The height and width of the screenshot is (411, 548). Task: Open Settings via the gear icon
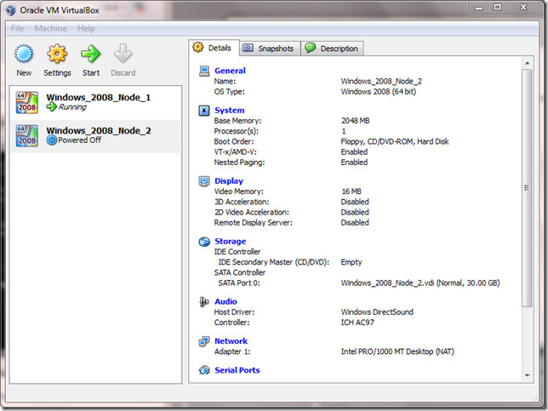[57, 54]
